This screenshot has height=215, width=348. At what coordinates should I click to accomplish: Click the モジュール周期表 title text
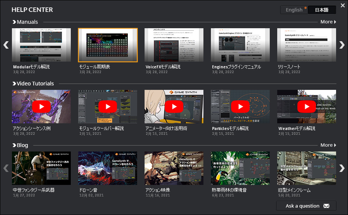pyautogui.click(x=95, y=67)
